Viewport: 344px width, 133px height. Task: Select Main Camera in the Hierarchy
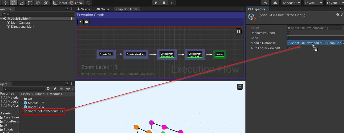point(20,23)
